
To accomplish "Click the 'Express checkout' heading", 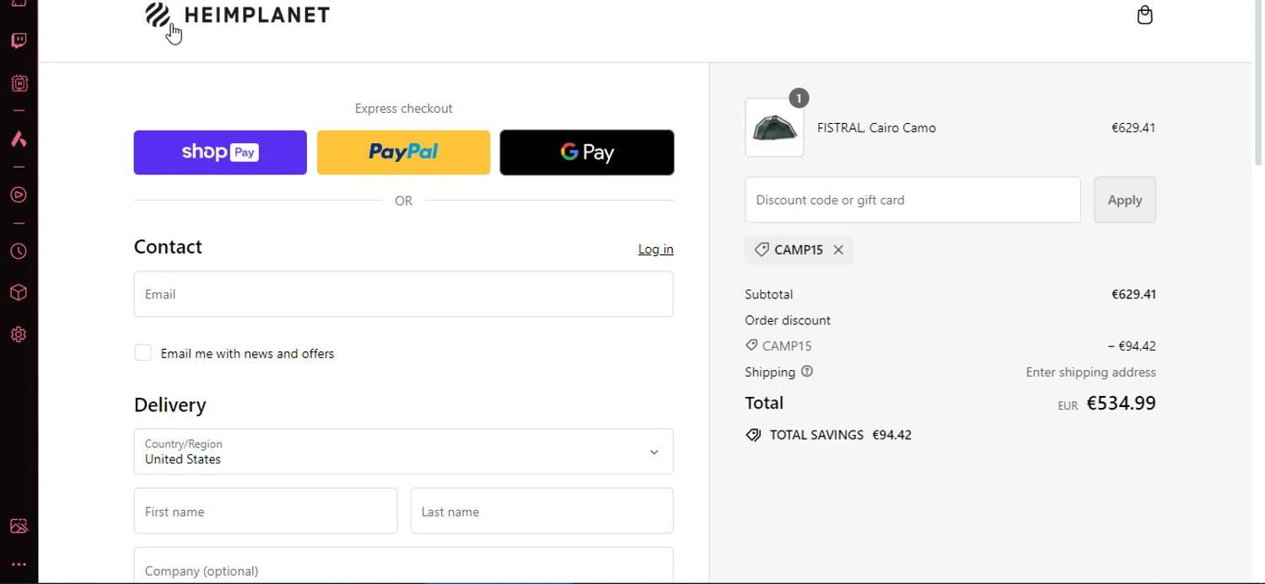I will [403, 109].
